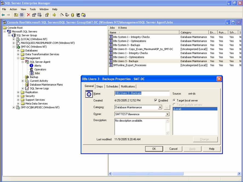Expand Data Transformation Services folder

[x=18, y=54]
